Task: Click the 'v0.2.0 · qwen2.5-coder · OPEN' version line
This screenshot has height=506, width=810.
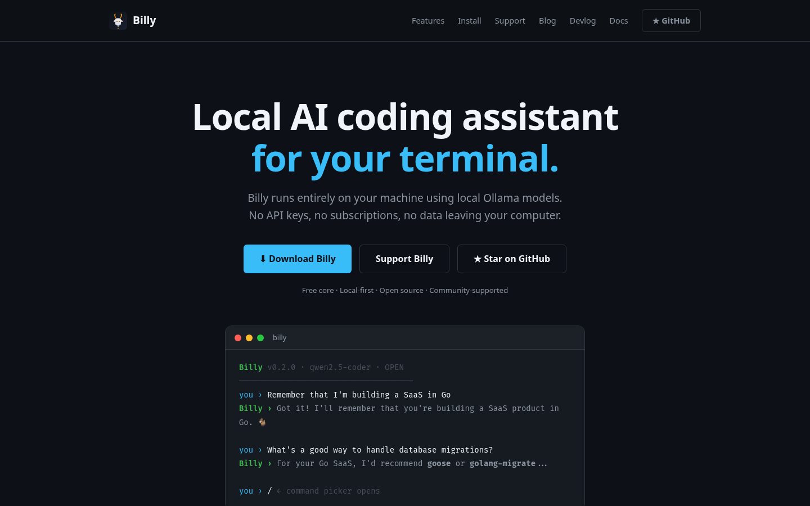Action: click(x=336, y=367)
